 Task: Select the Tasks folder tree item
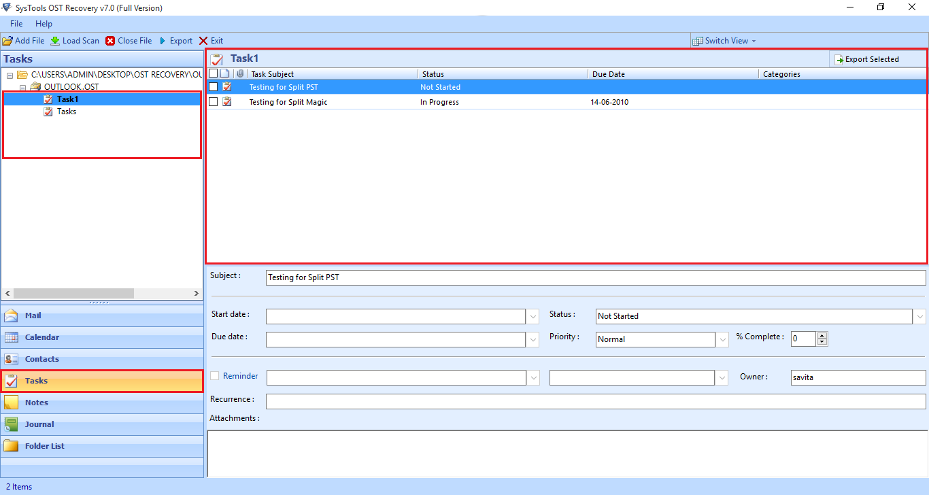coord(67,112)
